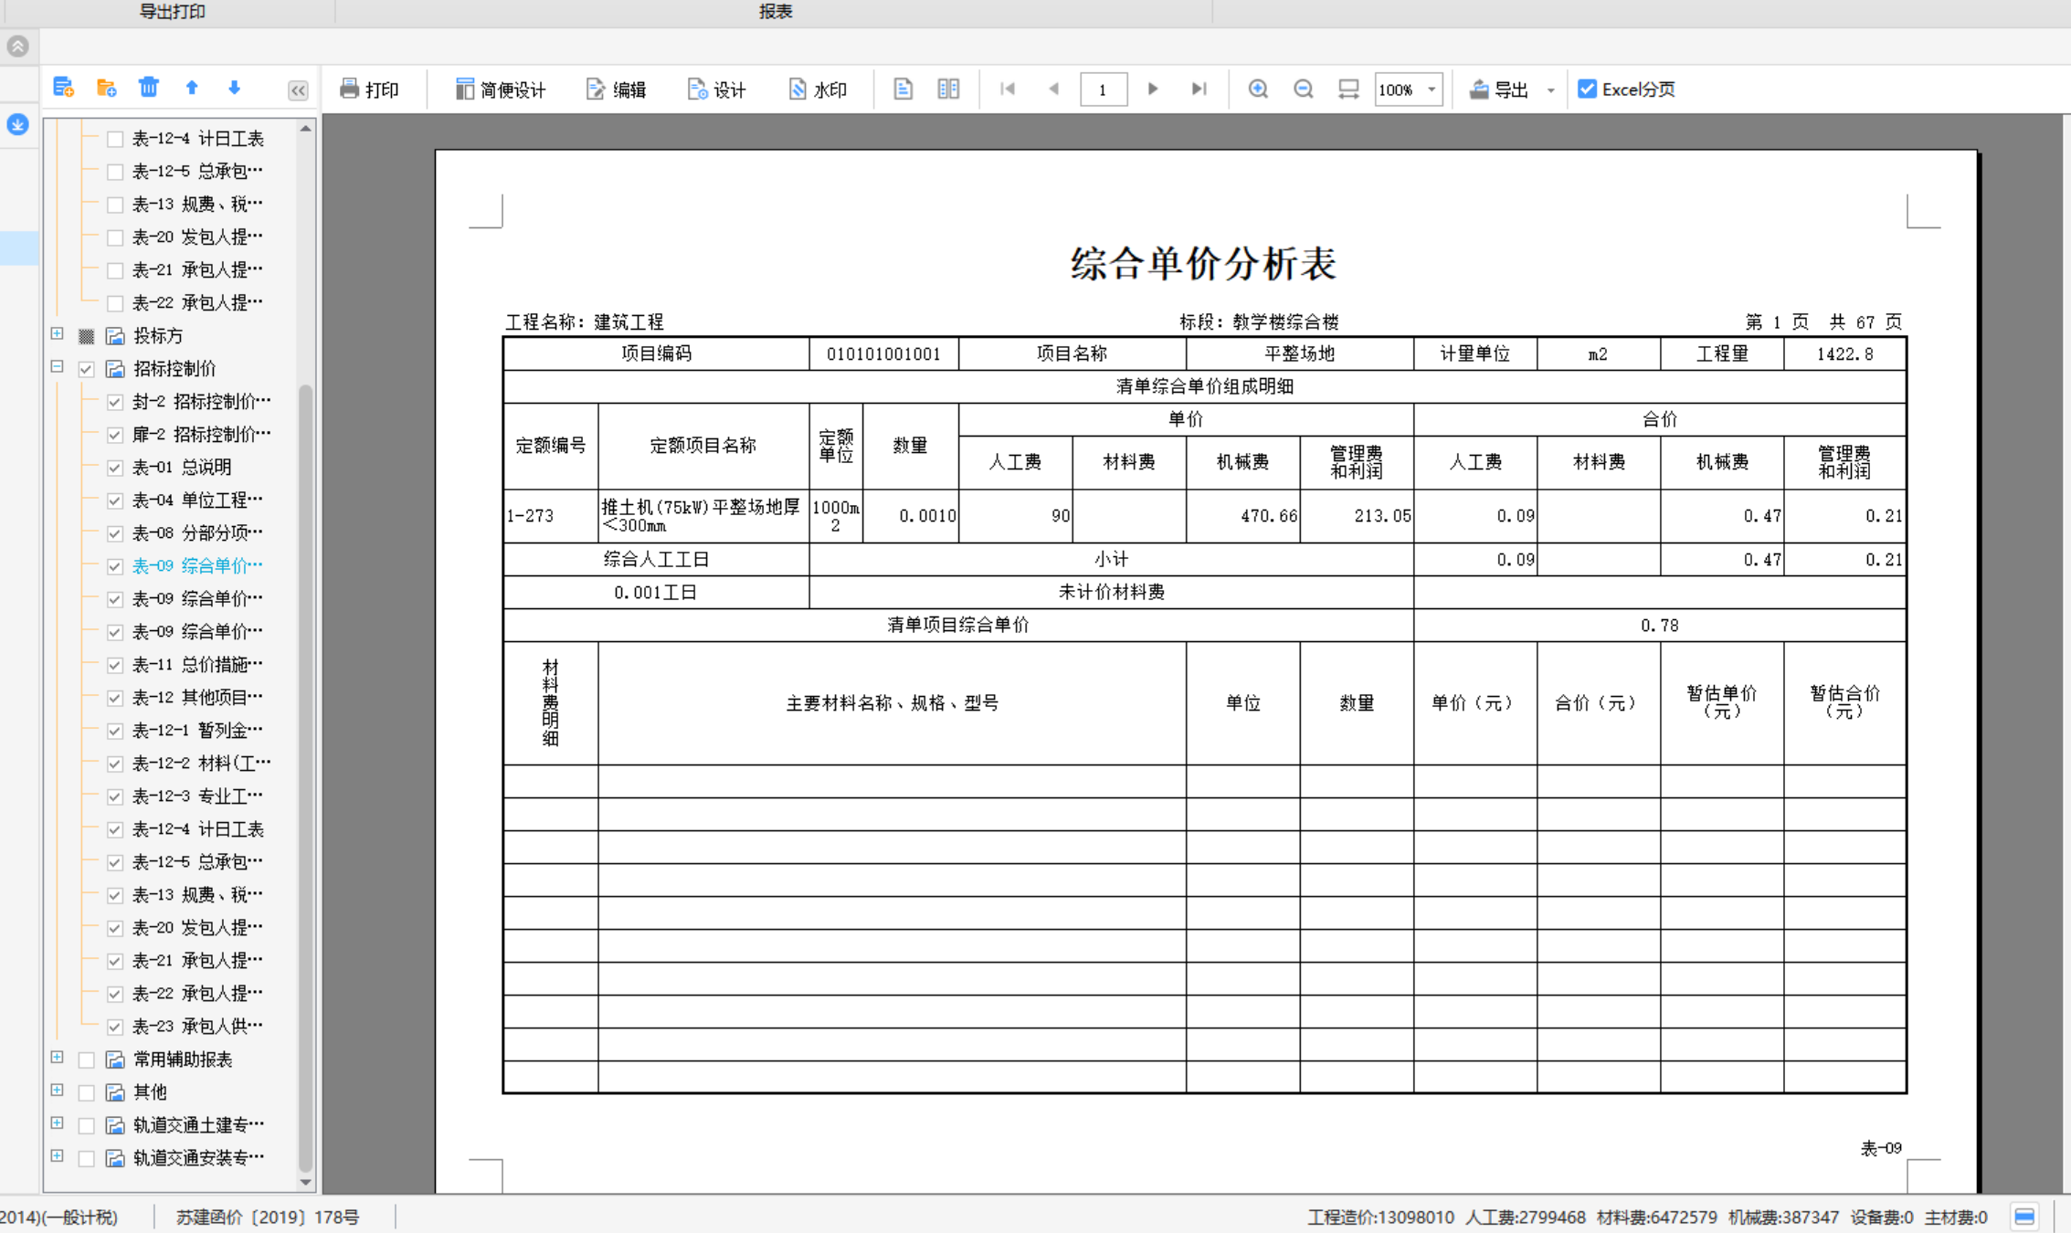Click the new report icon in sidebar toolbar
This screenshot has height=1233, width=2071.
tap(63, 88)
